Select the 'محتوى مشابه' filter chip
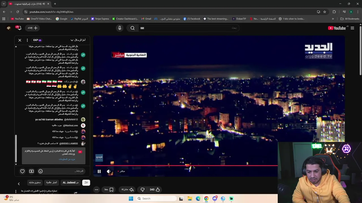The height and width of the screenshot is (203, 362). [35, 182]
